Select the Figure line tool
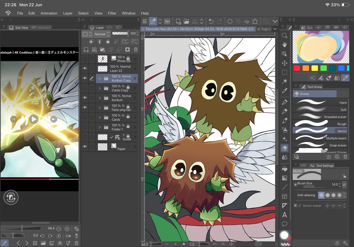 click(x=284, y=187)
